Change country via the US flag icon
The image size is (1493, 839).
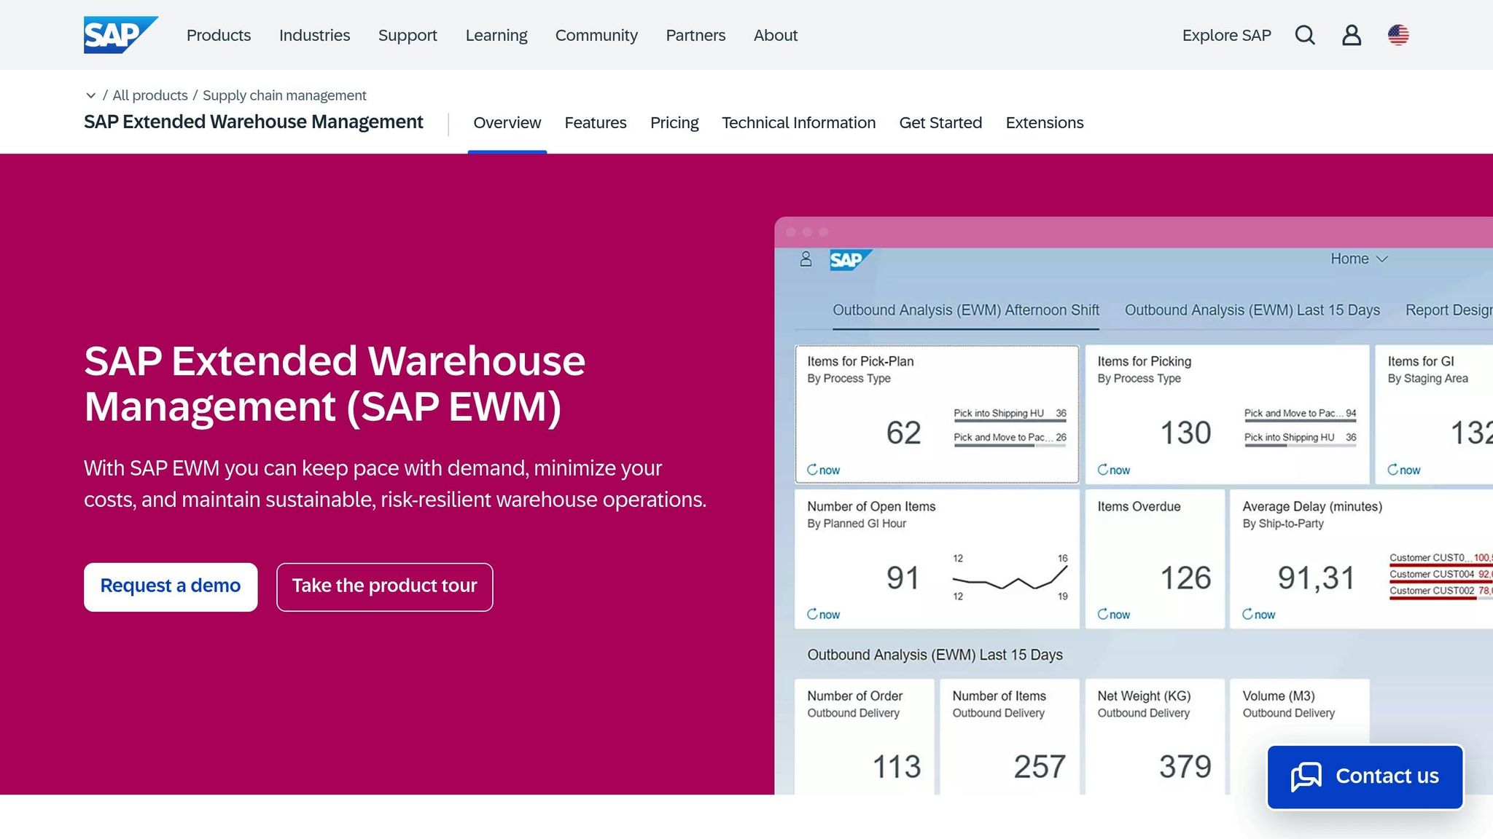tap(1398, 35)
